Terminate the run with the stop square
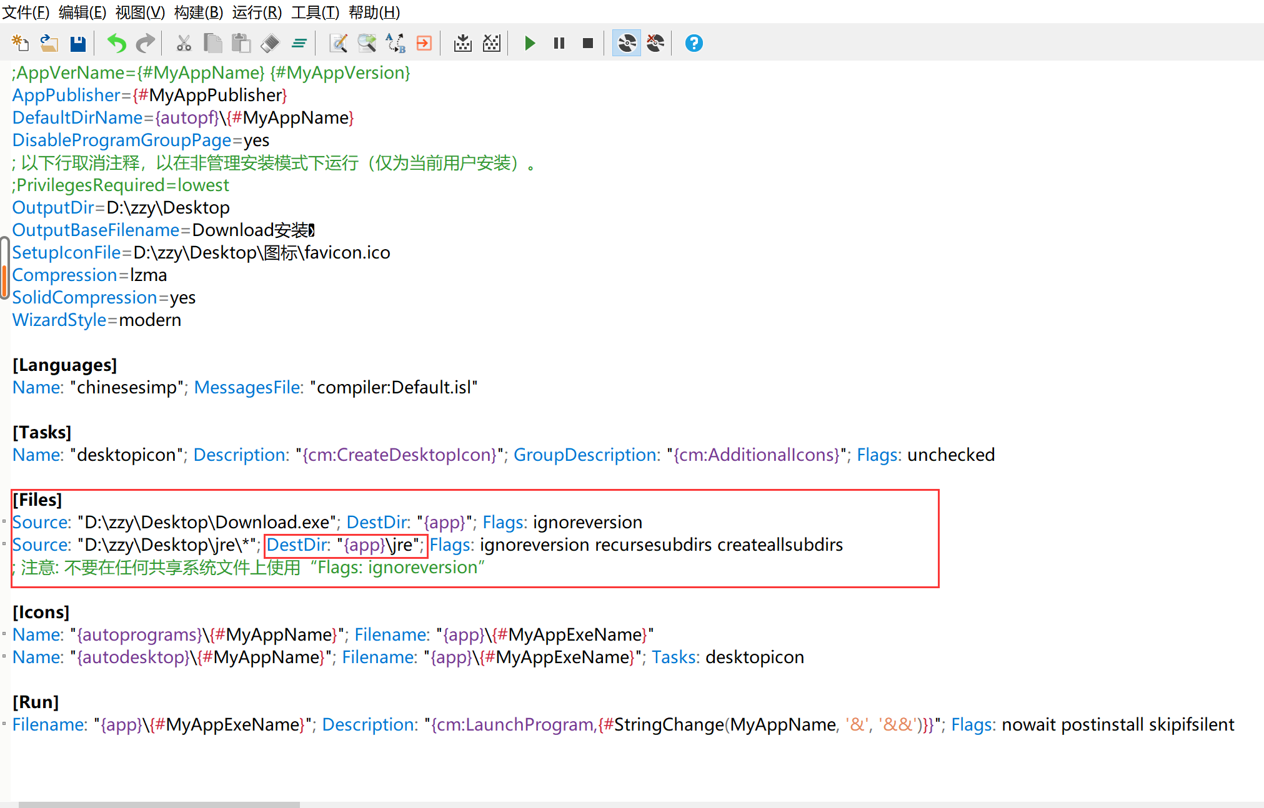The width and height of the screenshot is (1264, 808). [588, 43]
